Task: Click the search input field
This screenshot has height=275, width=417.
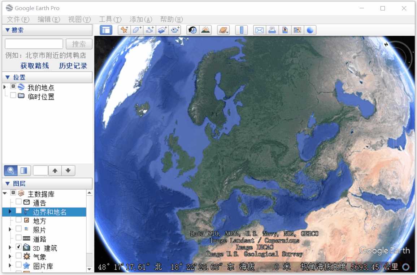Action: (34, 44)
